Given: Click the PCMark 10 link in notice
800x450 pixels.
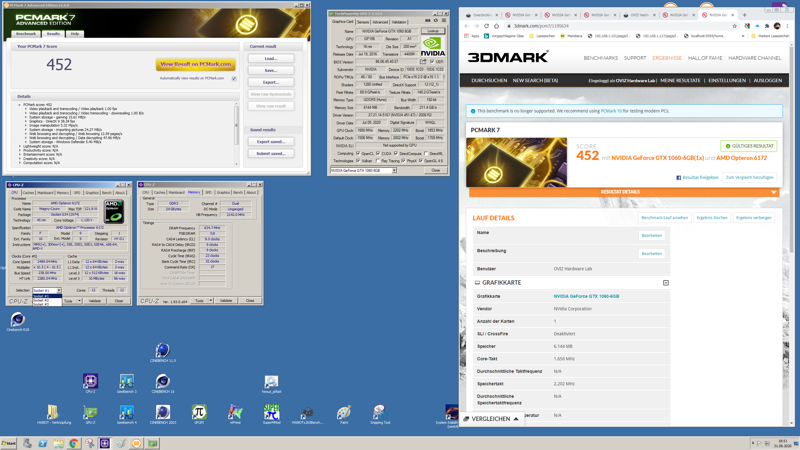Looking at the screenshot, I should point(611,111).
